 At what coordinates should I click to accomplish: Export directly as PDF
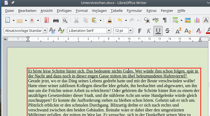(47, 20)
